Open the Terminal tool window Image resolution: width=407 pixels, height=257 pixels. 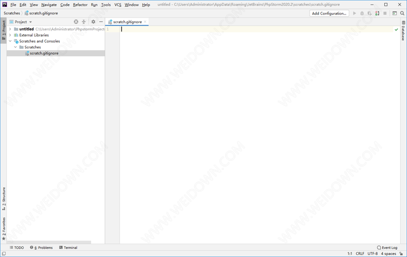(69, 247)
